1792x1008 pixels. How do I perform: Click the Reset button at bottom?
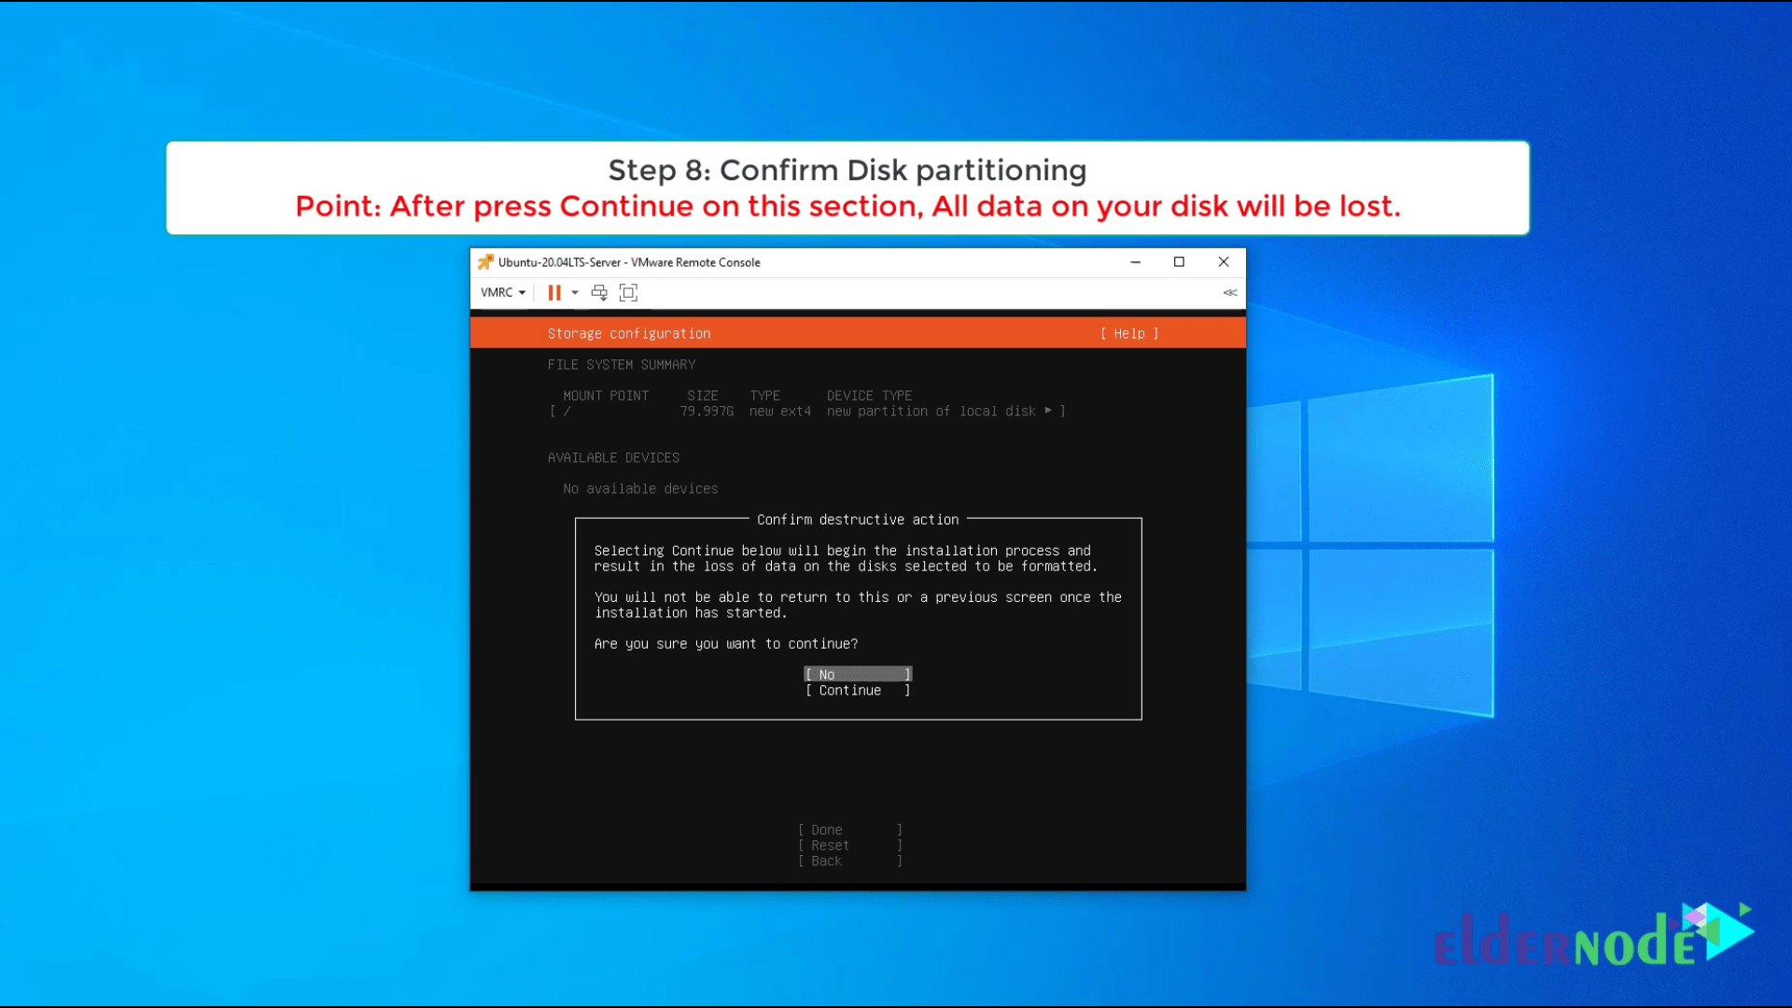click(x=850, y=845)
